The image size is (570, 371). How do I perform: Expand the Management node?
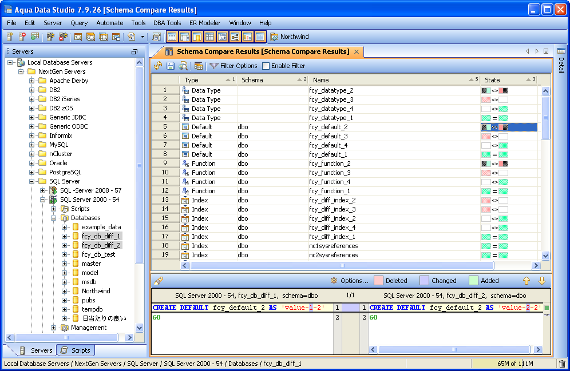54,328
